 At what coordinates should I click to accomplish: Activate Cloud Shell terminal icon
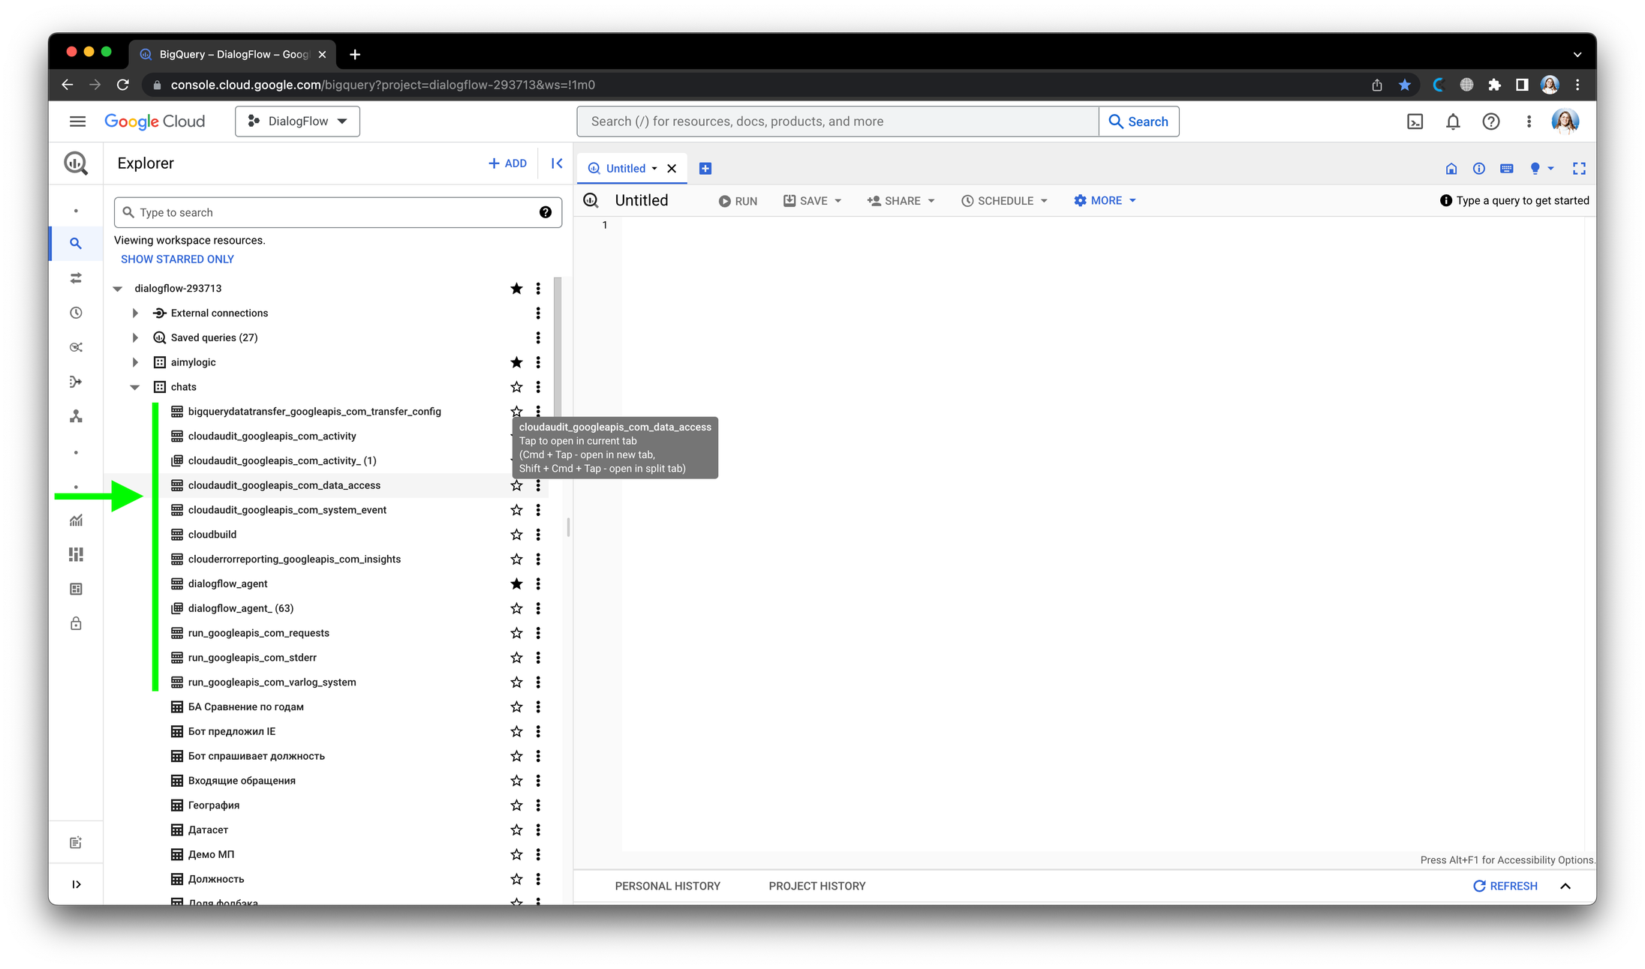coord(1415,121)
